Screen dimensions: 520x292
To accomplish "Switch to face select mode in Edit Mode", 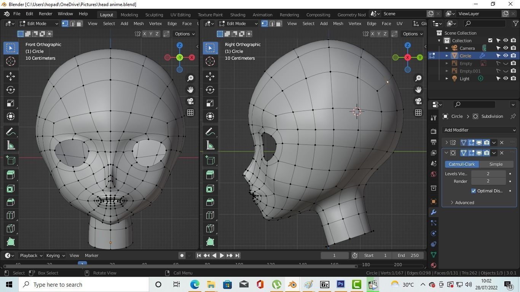I will pos(79,24).
